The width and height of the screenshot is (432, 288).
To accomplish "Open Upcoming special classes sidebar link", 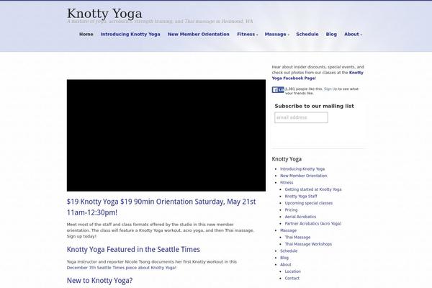I will click(309, 203).
